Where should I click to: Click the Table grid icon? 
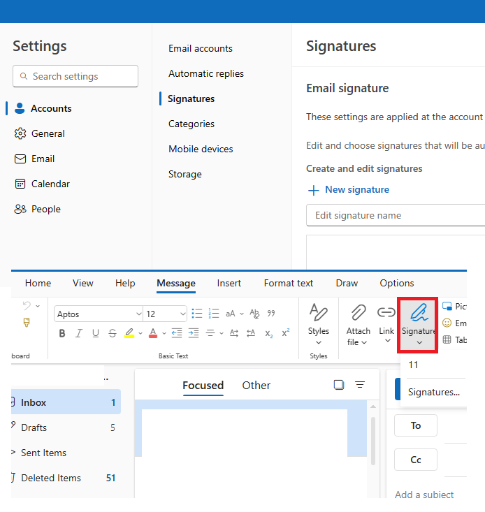coord(447,339)
